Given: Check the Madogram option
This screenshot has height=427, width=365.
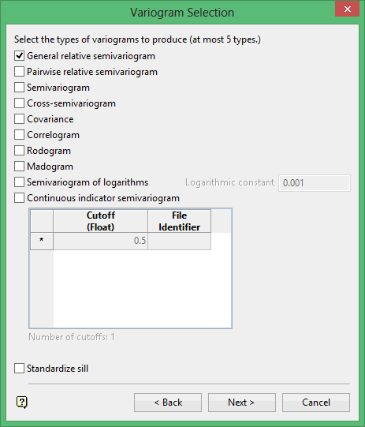Looking at the screenshot, I should point(19,167).
